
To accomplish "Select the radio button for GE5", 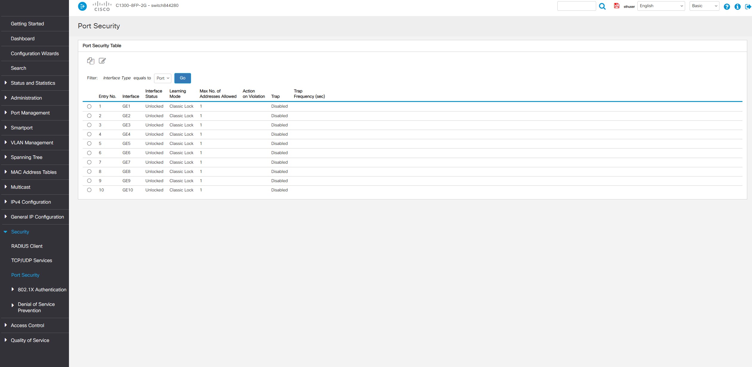I will (89, 143).
